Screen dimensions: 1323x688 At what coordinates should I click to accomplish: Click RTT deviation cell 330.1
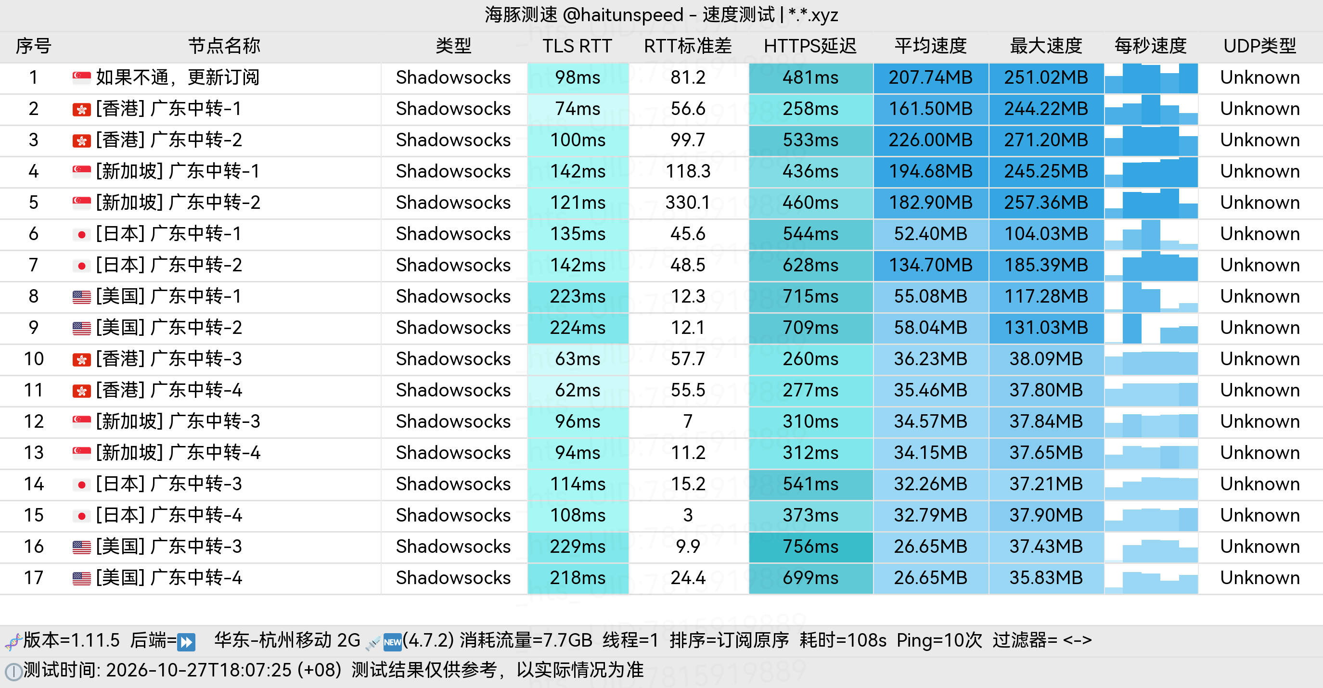[x=688, y=203]
